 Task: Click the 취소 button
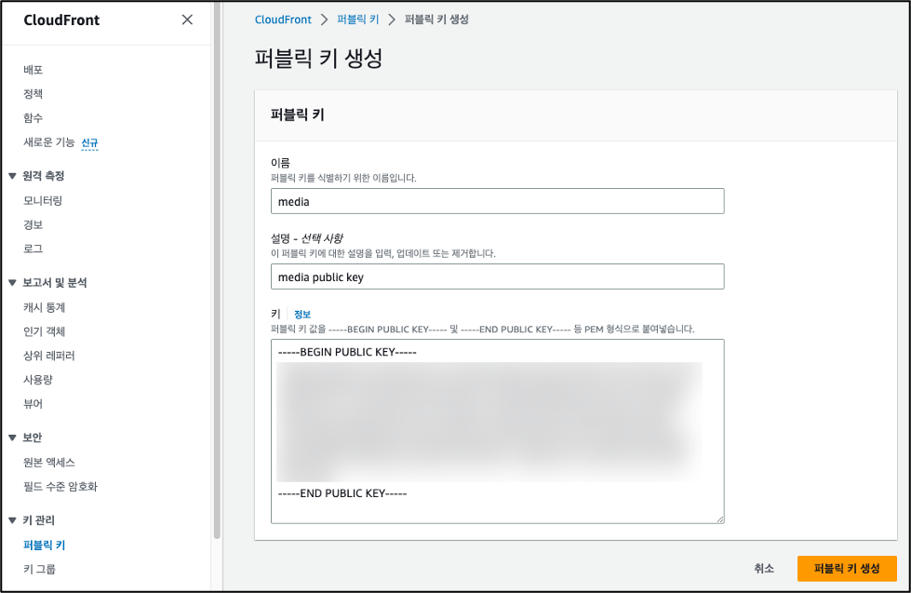(763, 569)
